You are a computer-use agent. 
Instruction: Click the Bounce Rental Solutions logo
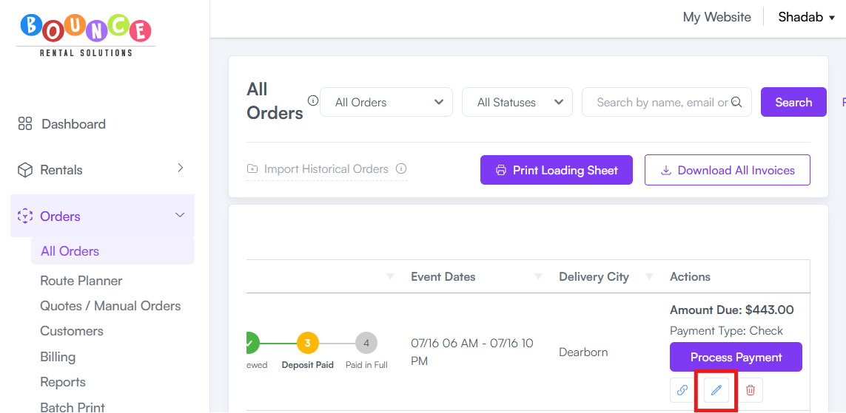(86, 35)
